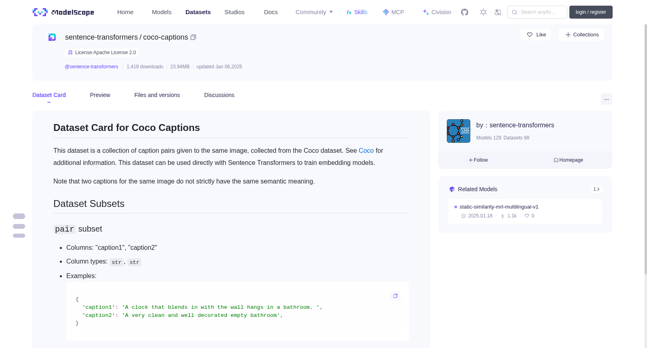Open the Files and versions tab
647x348 pixels.
157,95
